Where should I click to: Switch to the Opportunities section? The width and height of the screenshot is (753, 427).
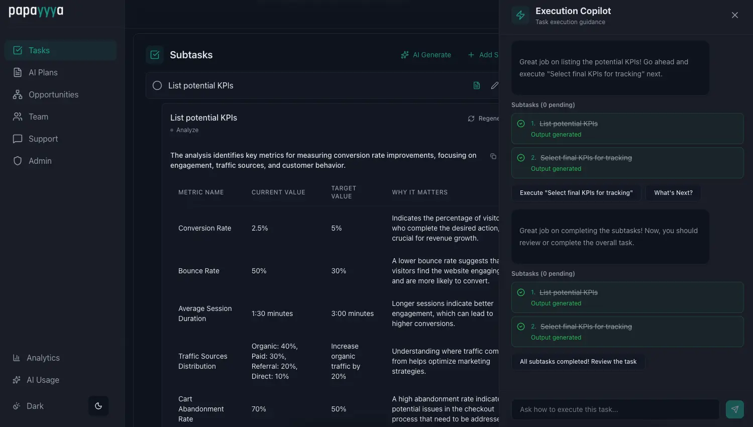[53, 94]
